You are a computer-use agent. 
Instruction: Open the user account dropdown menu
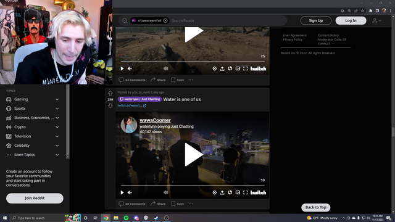[x=377, y=20]
